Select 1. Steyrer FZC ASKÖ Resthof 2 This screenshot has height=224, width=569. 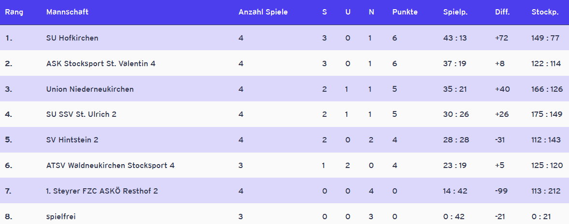[x=102, y=191]
